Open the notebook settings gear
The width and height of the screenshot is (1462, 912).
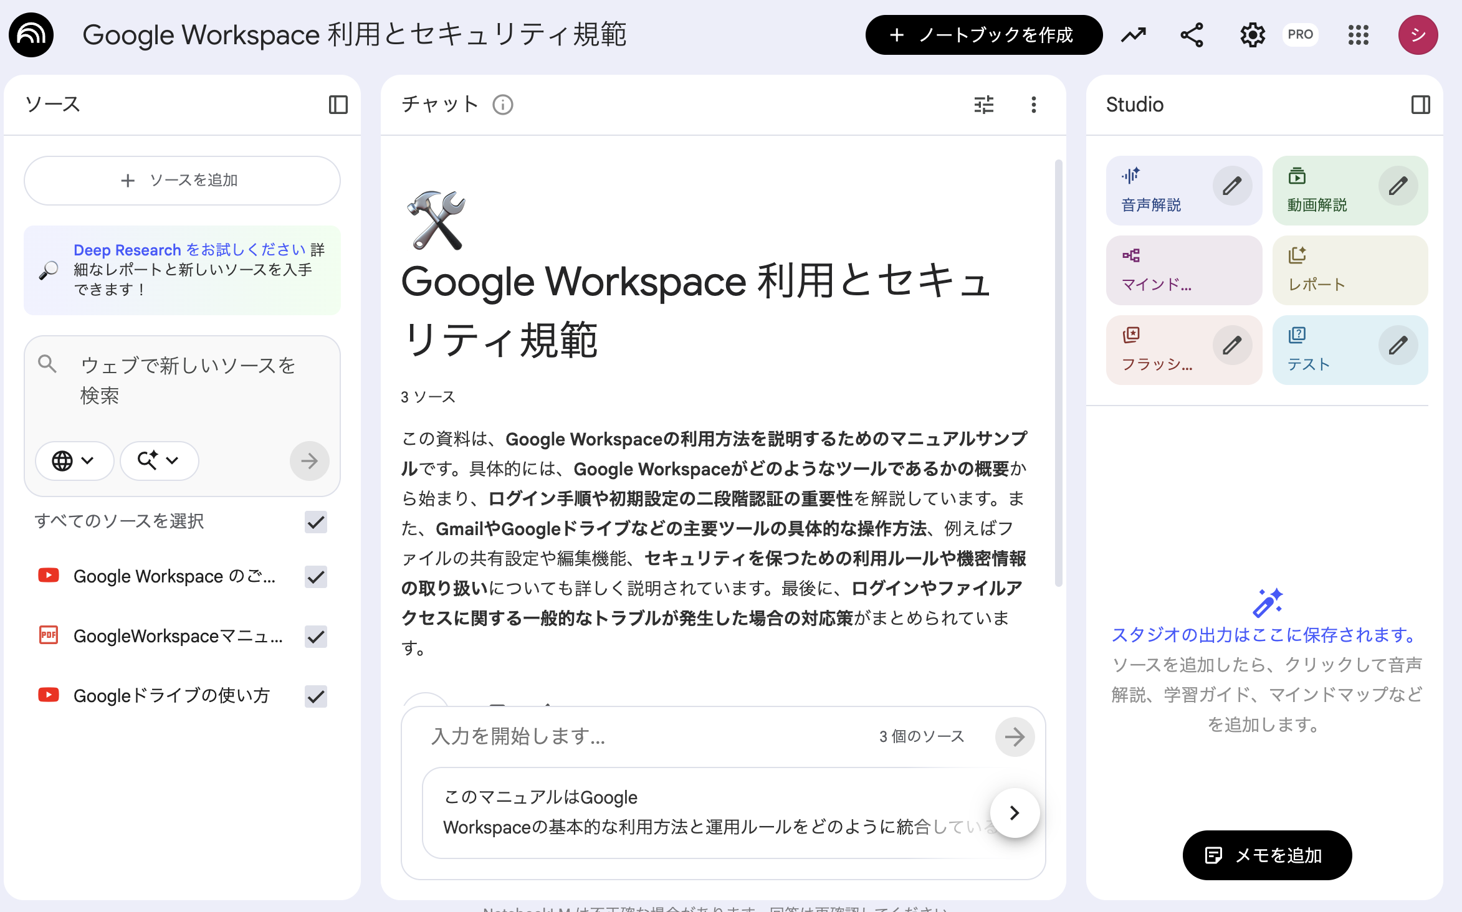pyautogui.click(x=1251, y=35)
